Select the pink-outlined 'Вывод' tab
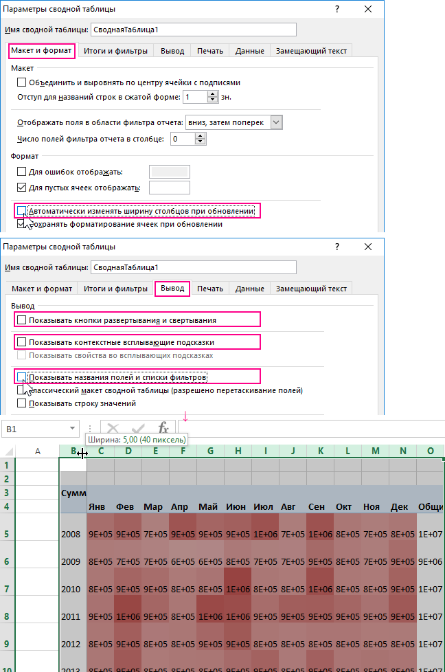Screen dimensions: 445x672 pos(172,289)
